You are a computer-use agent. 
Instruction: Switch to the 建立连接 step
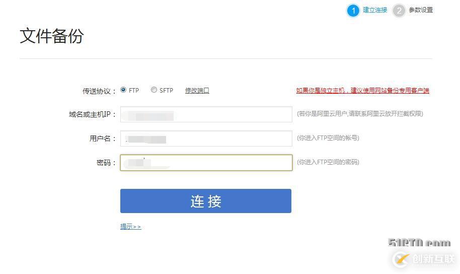click(375, 10)
